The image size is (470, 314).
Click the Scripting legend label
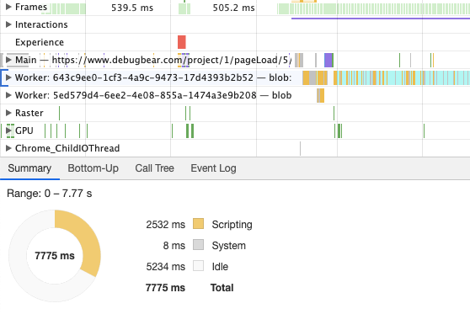232,225
